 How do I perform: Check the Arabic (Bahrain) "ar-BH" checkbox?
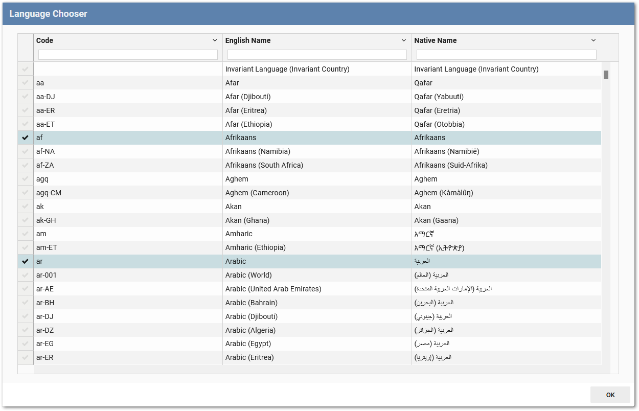click(25, 302)
